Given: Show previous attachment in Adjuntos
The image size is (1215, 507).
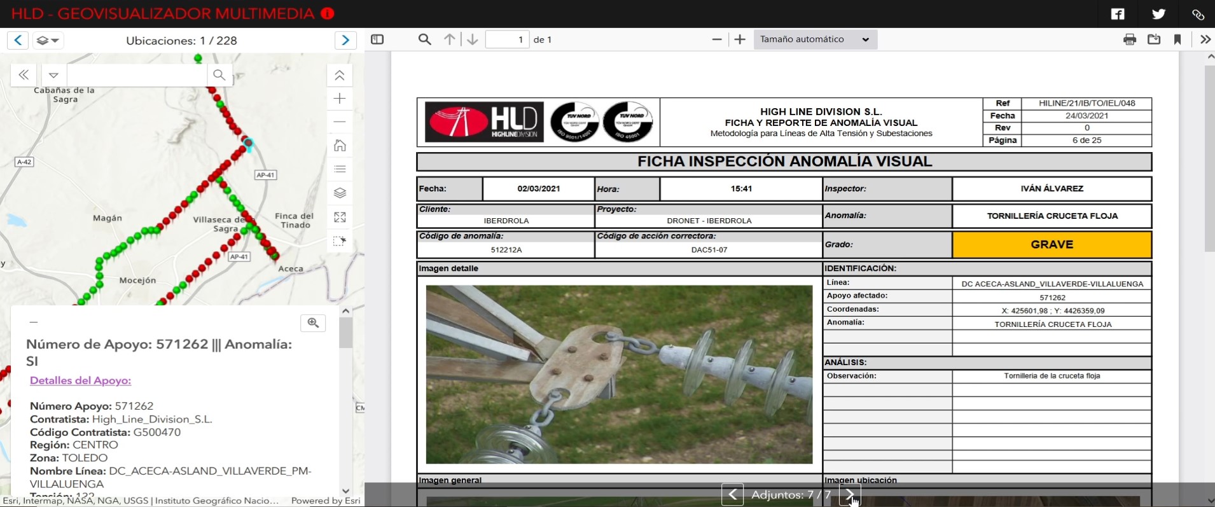Looking at the screenshot, I should point(732,494).
